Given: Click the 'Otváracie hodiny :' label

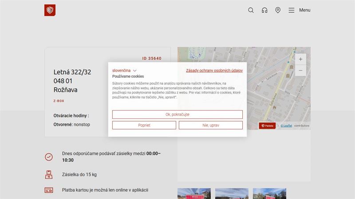Looking at the screenshot, I should (x=71, y=115).
